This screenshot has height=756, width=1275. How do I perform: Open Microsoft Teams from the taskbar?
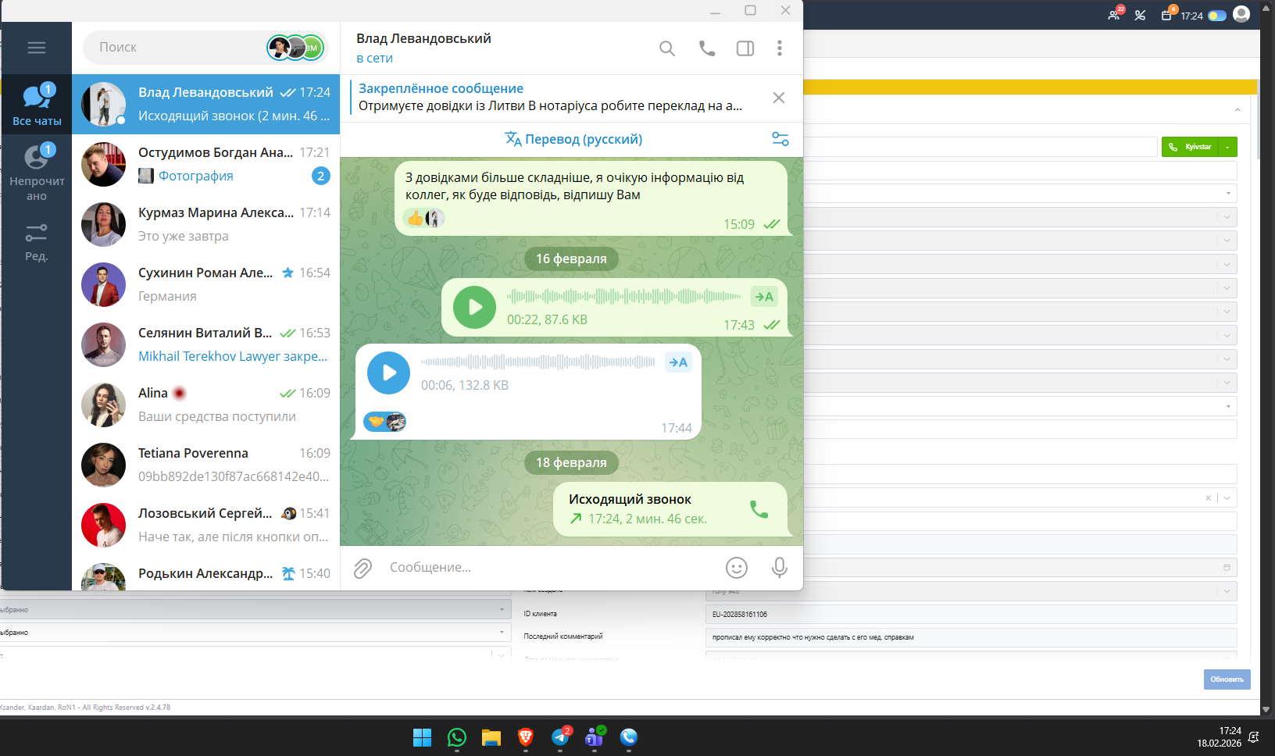click(x=595, y=737)
